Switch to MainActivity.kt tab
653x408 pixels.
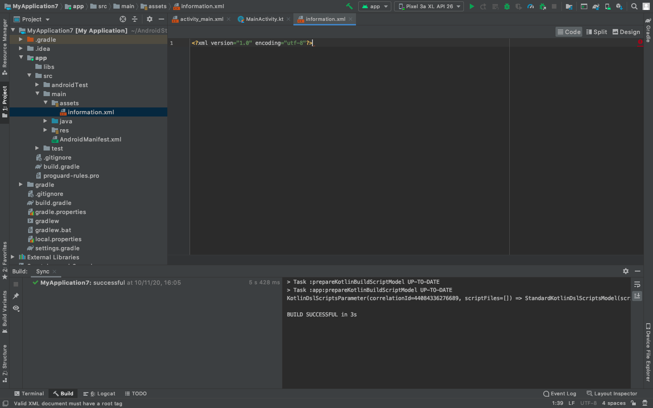[x=264, y=19]
